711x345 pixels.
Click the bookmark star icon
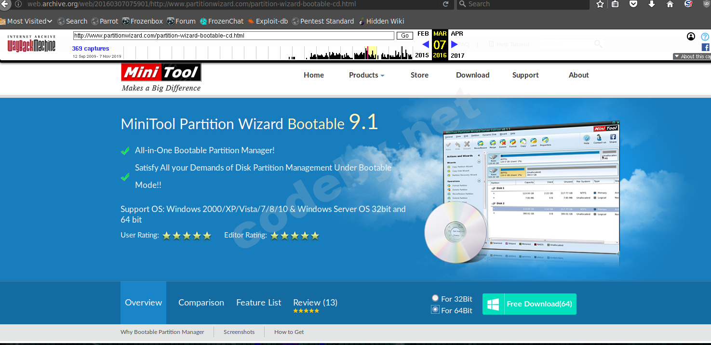(x=600, y=4)
